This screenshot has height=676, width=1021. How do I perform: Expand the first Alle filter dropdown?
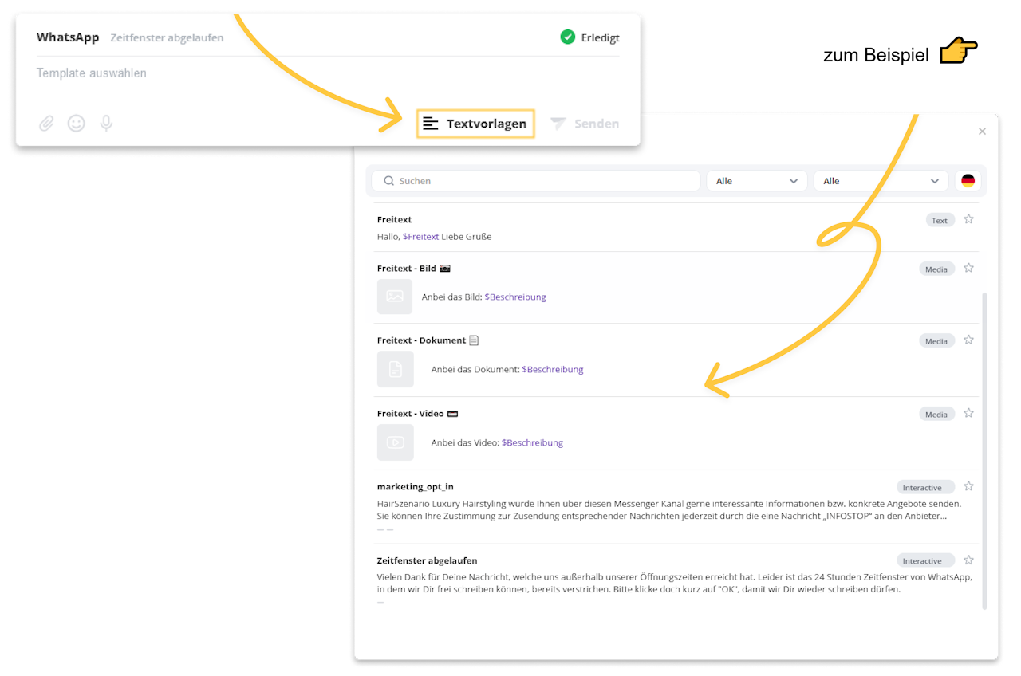pos(756,181)
